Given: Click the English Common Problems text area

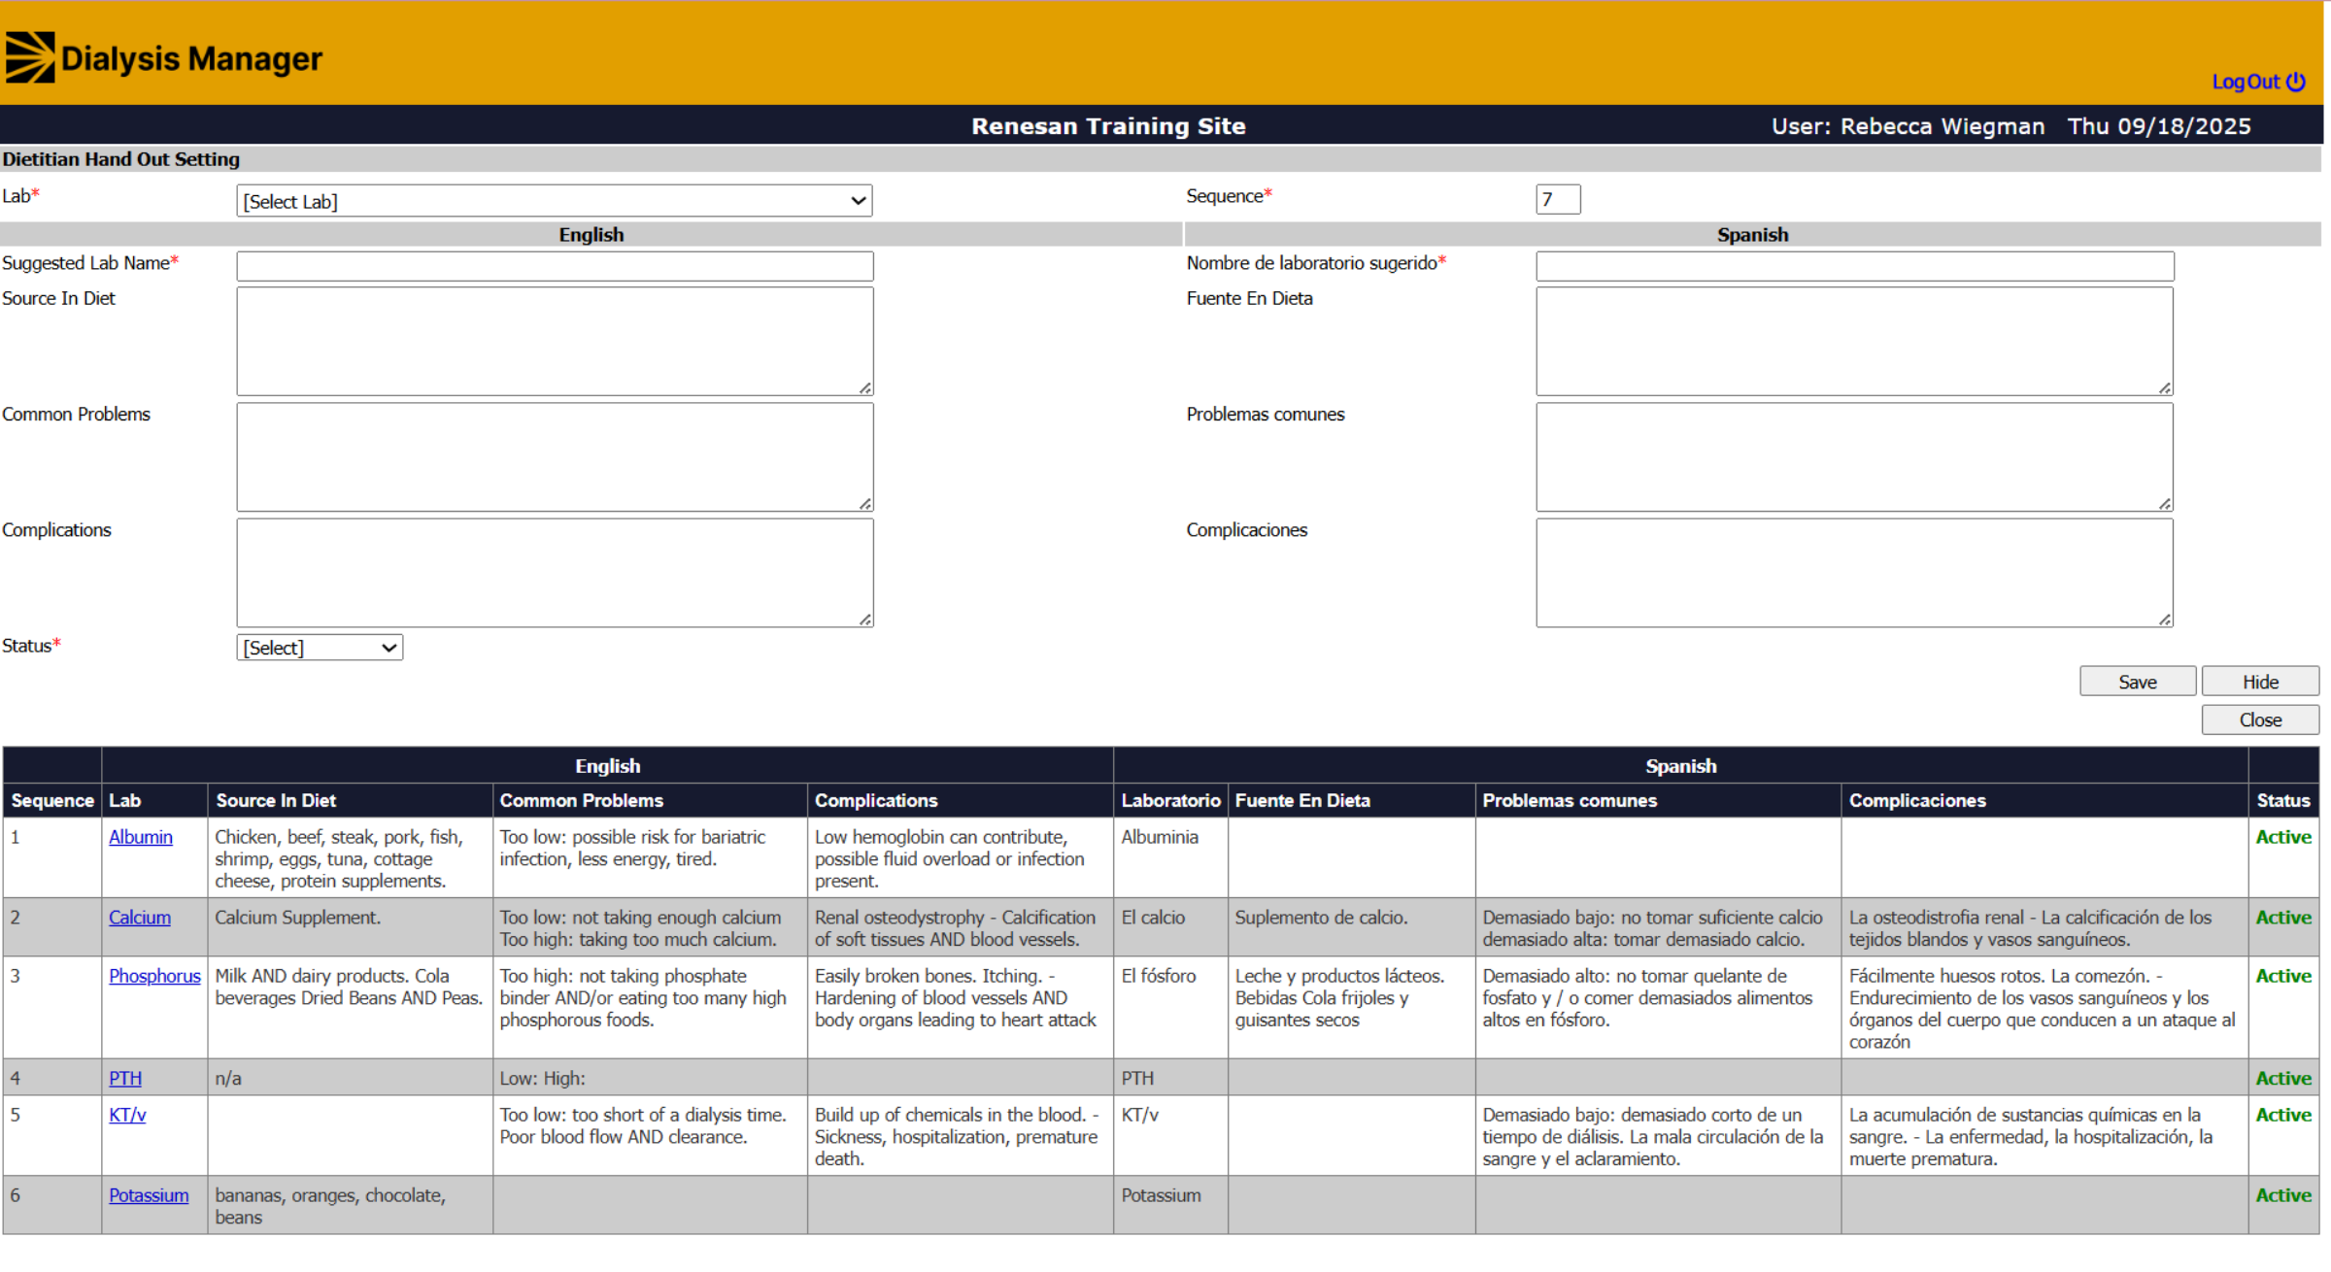Looking at the screenshot, I should click(x=555, y=457).
